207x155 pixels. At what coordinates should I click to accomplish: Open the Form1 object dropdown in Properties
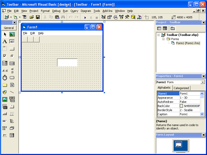click(x=203, y=82)
